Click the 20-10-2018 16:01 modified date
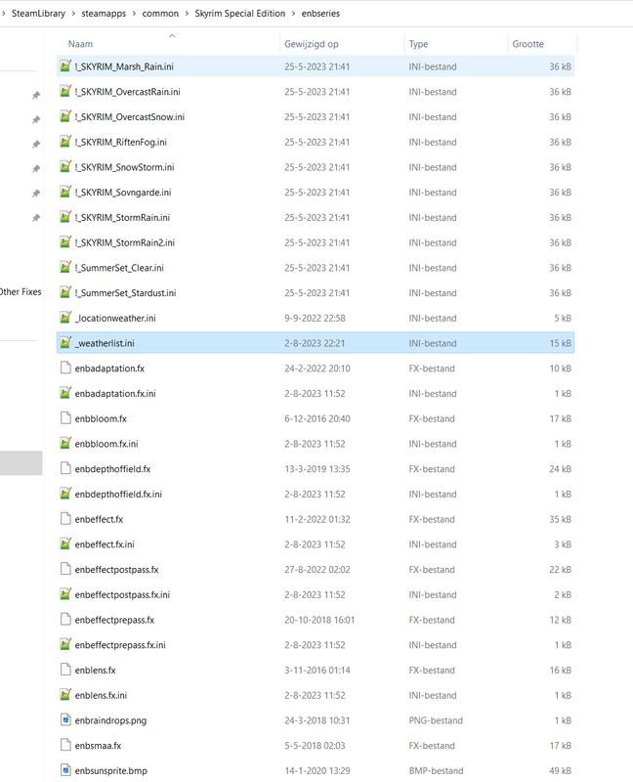 [x=319, y=620]
